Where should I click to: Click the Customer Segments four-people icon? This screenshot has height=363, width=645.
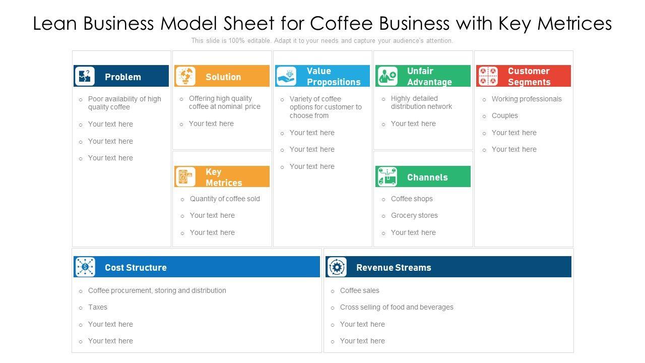coord(487,76)
